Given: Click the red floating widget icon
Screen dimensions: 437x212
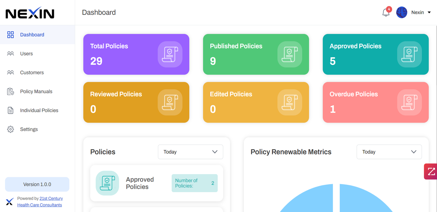Looking at the screenshot, I should [431, 171].
